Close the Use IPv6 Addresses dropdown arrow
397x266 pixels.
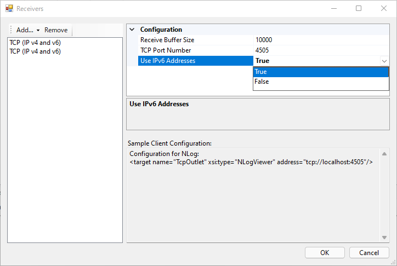(x=384, y=61)
